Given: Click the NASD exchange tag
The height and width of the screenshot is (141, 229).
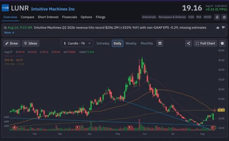Looking at the screenshot, I should 207,17.
